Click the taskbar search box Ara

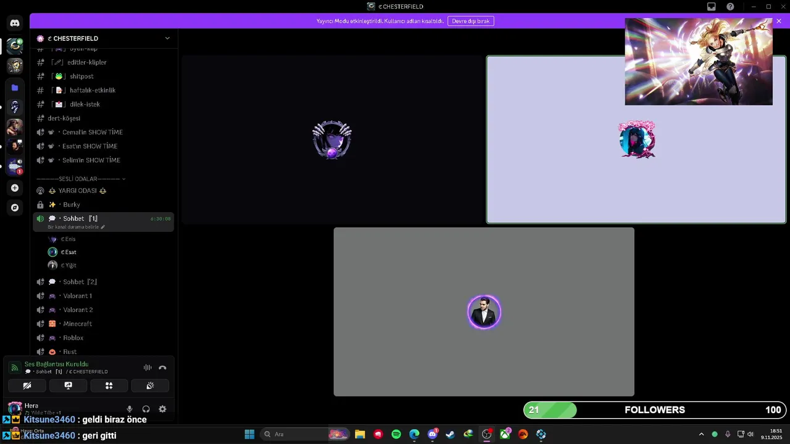304,434
